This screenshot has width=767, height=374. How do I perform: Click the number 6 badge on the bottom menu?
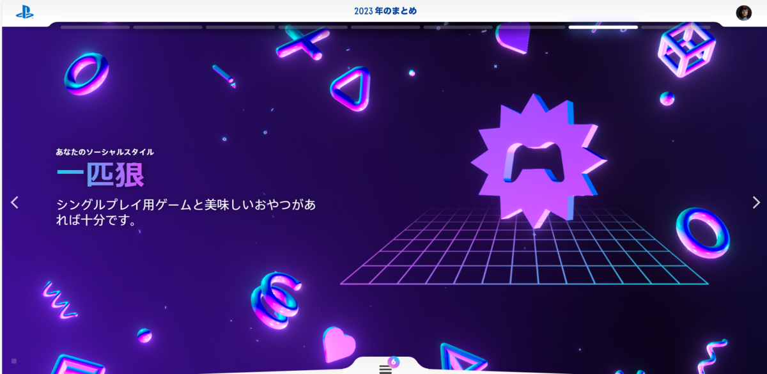(x=393, y=362)
